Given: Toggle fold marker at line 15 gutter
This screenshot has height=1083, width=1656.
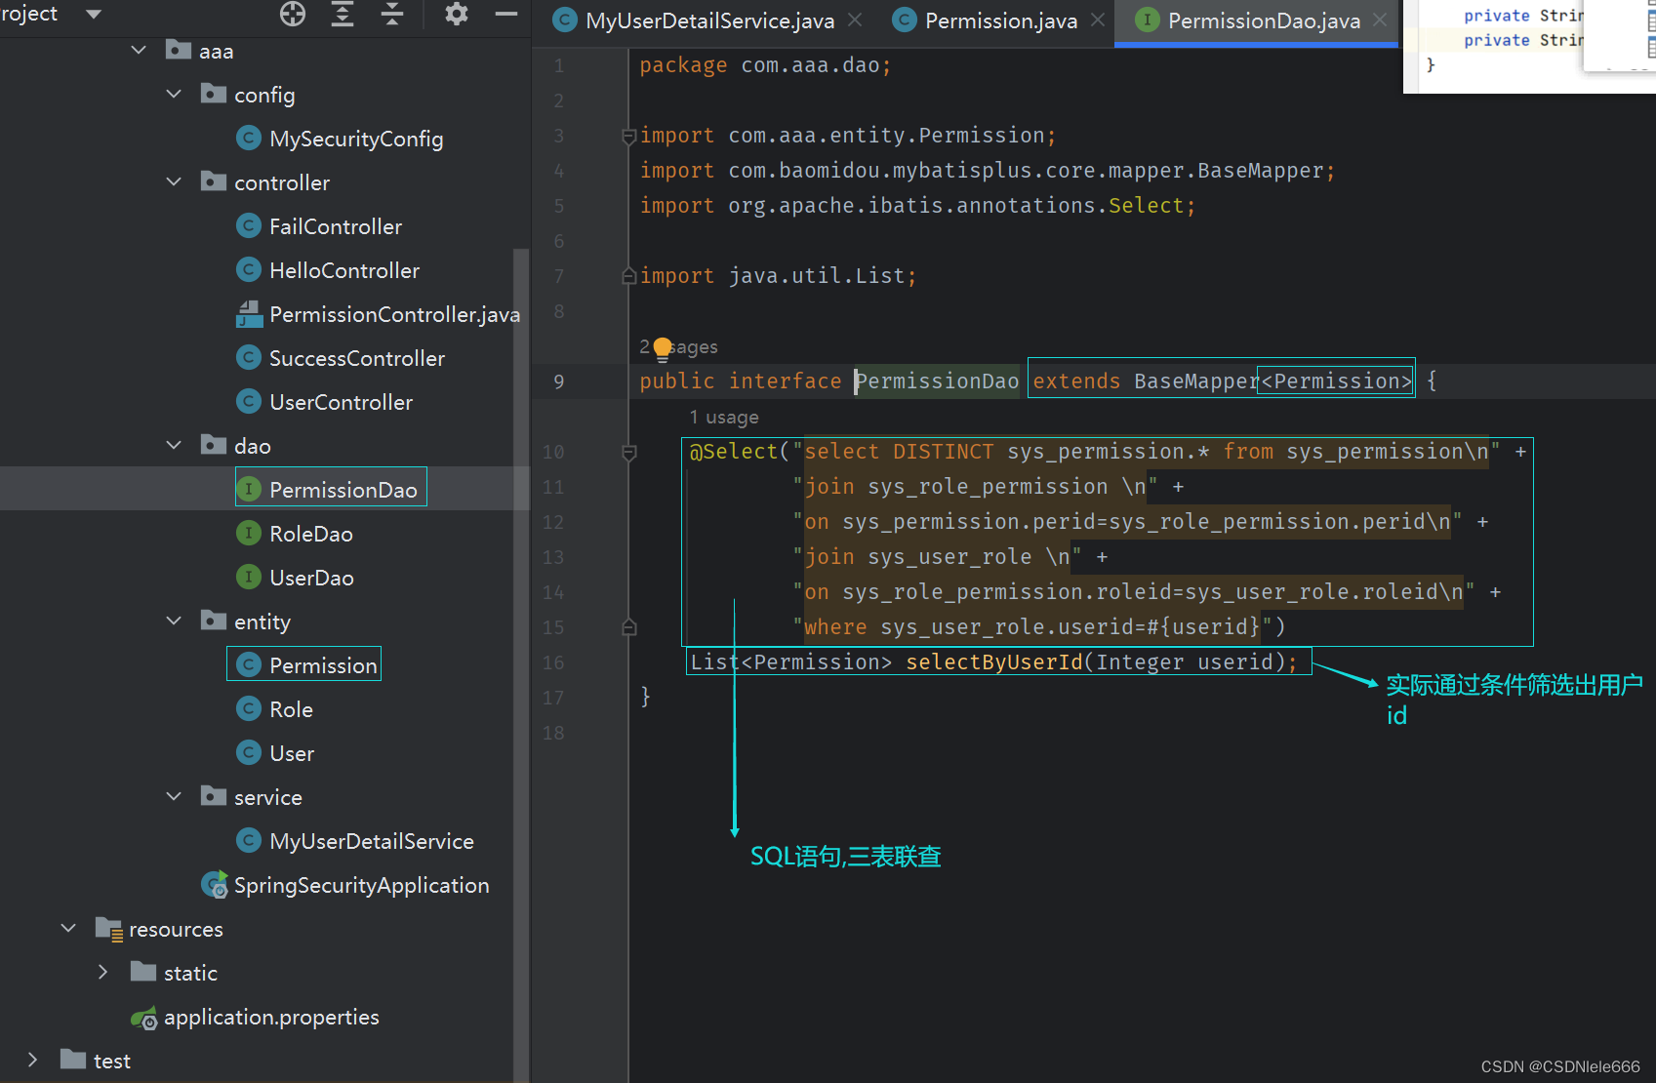Looking at the screenshot, I should tap(628, 626).
